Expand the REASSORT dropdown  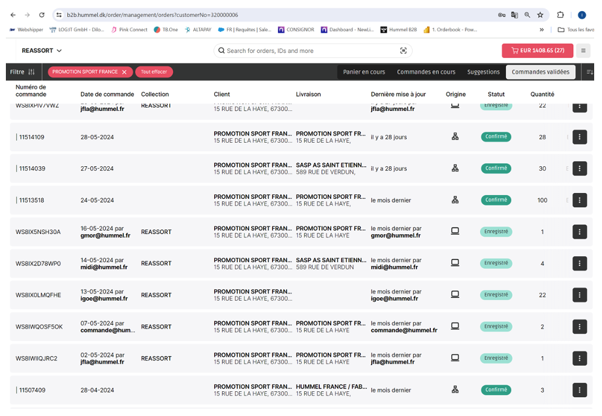click(x=42, y=51)
